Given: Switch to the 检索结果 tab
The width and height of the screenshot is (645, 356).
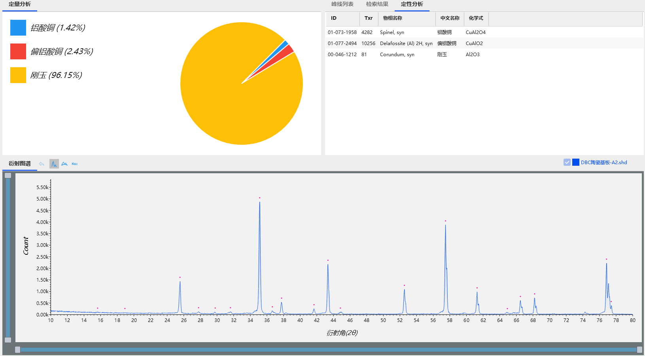Looking at the screenshot, I should pyautogui.click(x=377, y=4).
